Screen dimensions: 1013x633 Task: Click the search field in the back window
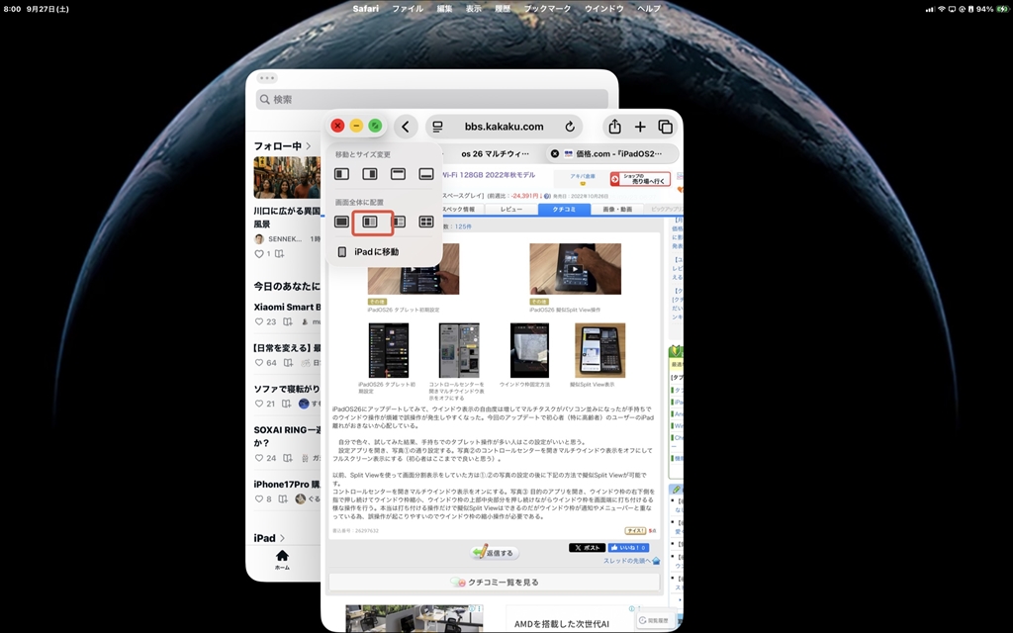[x=432, y=100]
